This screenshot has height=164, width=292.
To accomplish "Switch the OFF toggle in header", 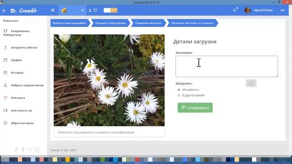I will [110, 10].
